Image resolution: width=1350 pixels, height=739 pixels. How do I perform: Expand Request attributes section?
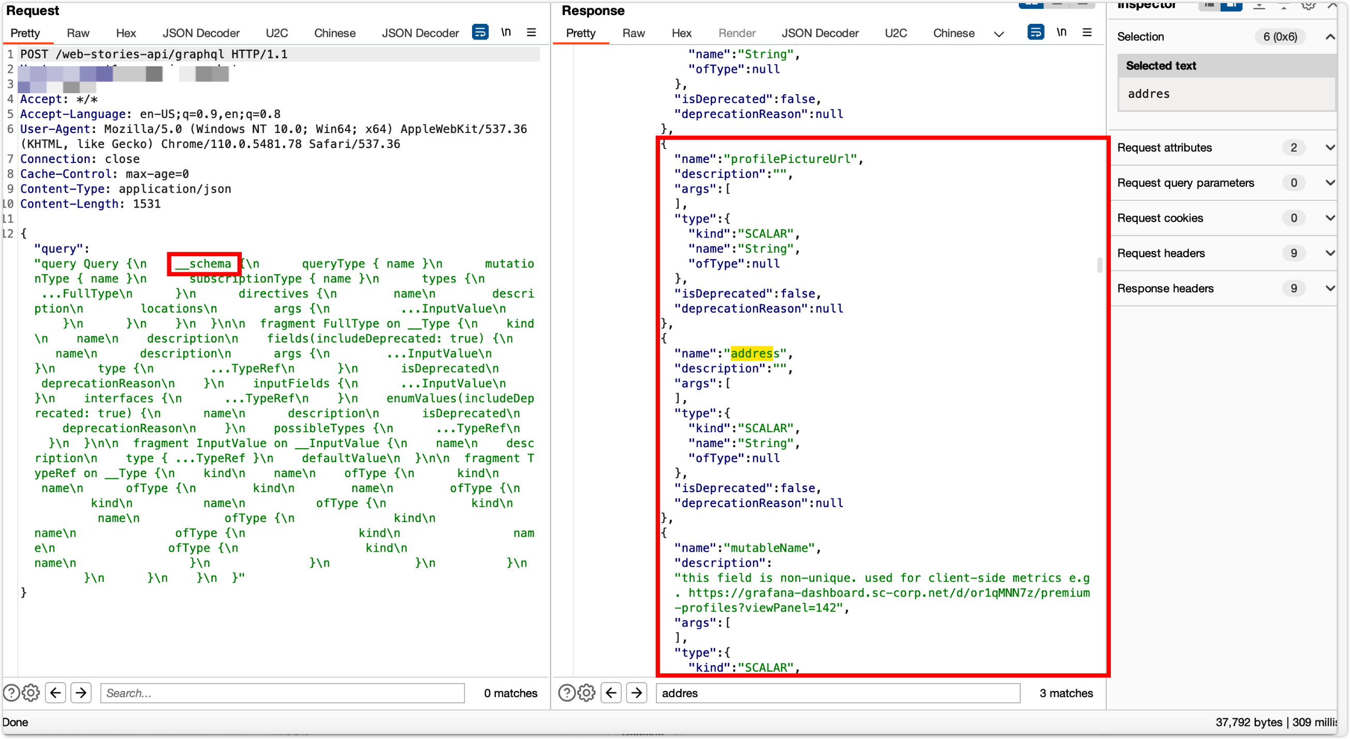[x=1330, y=147]
